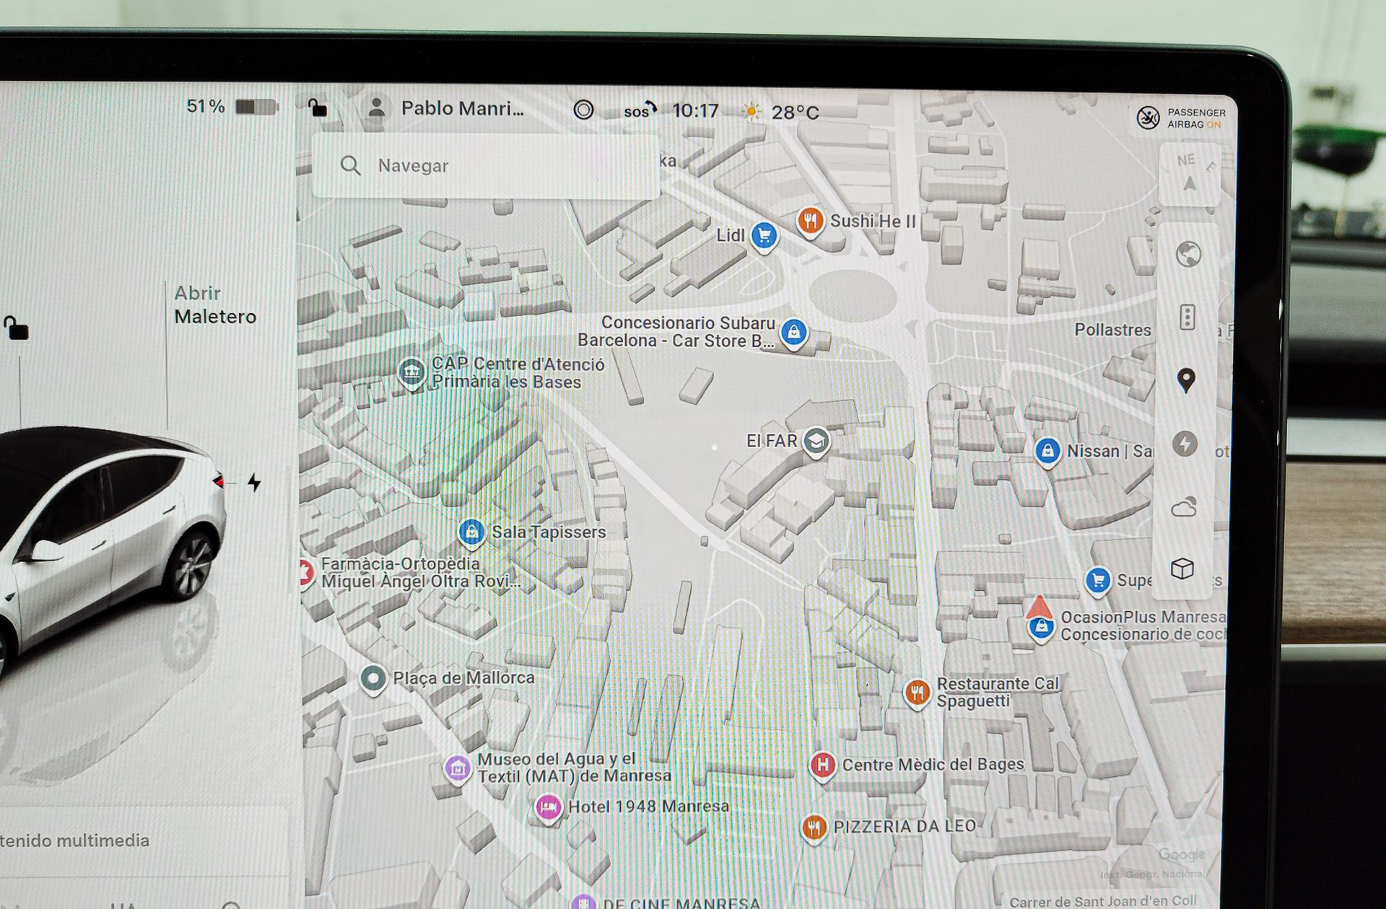Tap the lightning bolt charge port icon

click(254, 482)
